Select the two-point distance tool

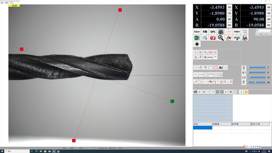[x=196, y=82]
